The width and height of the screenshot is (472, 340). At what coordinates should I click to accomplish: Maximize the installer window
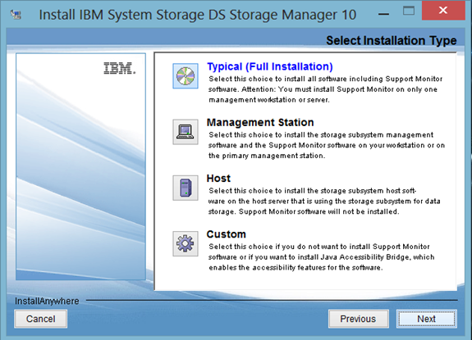409,11
